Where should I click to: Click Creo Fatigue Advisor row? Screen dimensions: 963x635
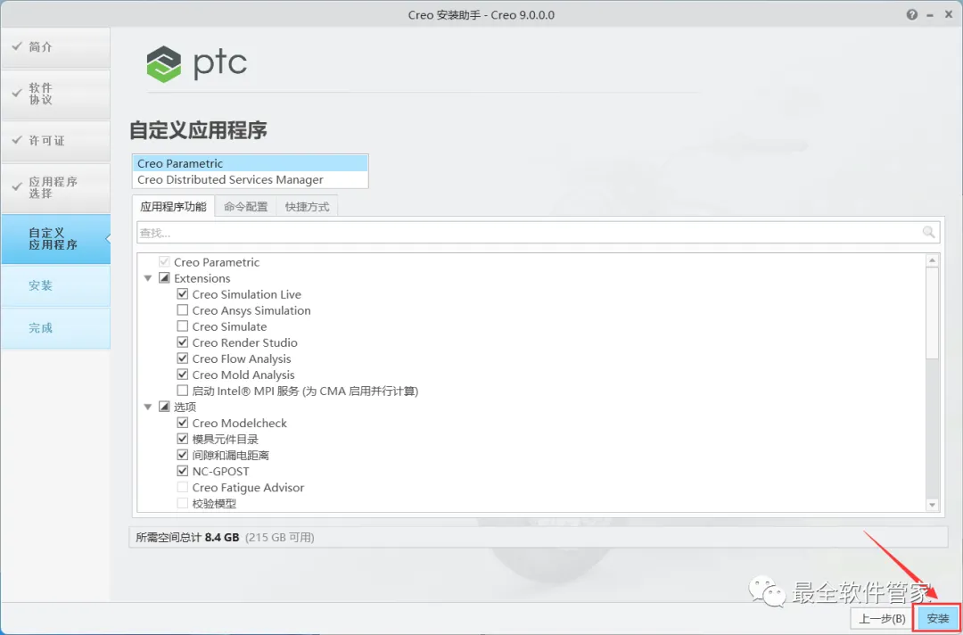point(248,487)
